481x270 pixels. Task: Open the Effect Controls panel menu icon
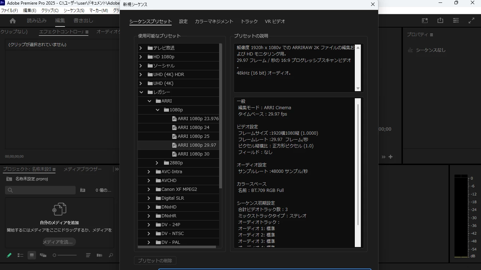(x=87, y=32)
